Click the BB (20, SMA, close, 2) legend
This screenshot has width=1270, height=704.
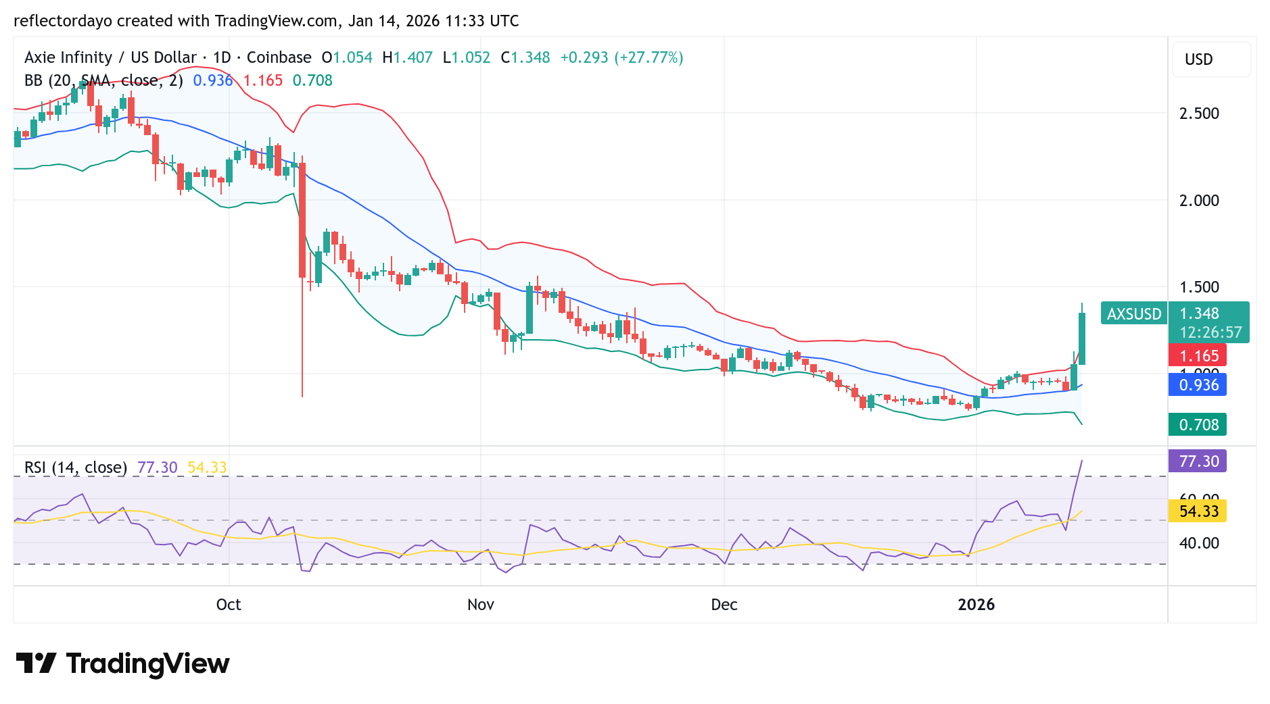[103, 80]
